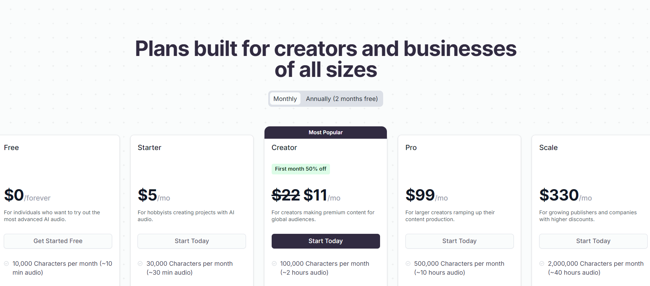Select Annually (2 months free) billing

(342, 99)
